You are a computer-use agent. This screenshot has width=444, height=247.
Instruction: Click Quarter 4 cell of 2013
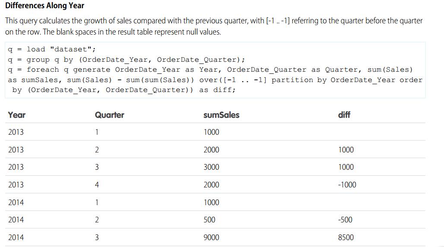coord(97,185)
